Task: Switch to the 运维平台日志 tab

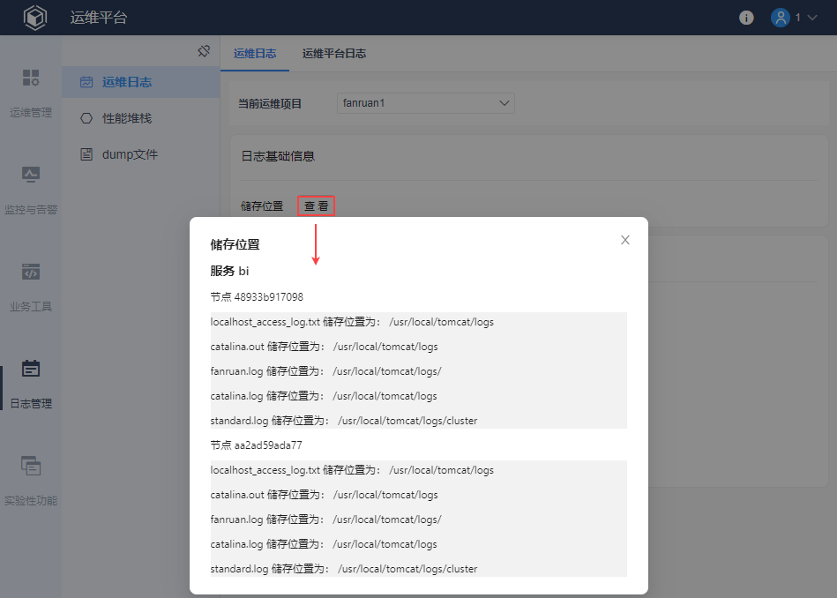Action: click(334, 54)
